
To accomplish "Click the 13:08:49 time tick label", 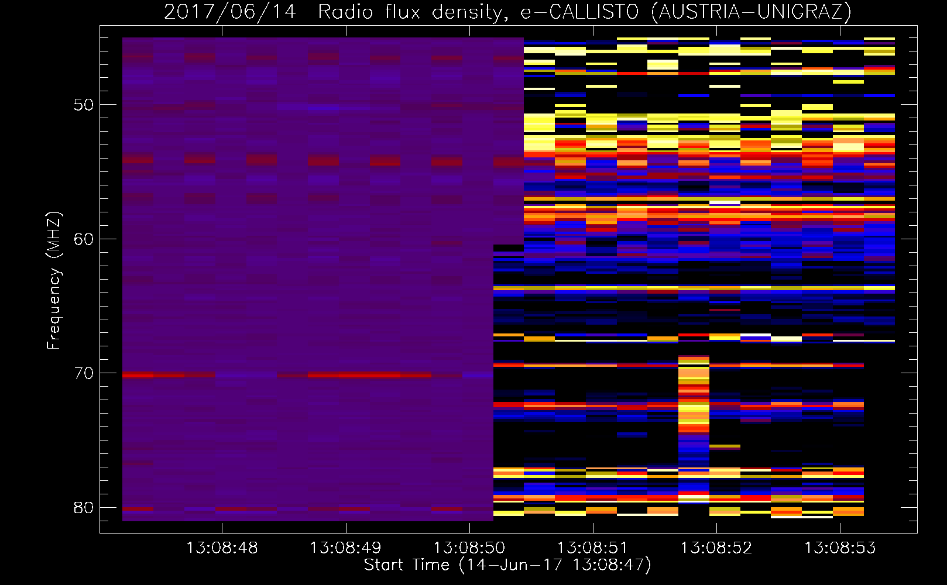I will point(345,548).
